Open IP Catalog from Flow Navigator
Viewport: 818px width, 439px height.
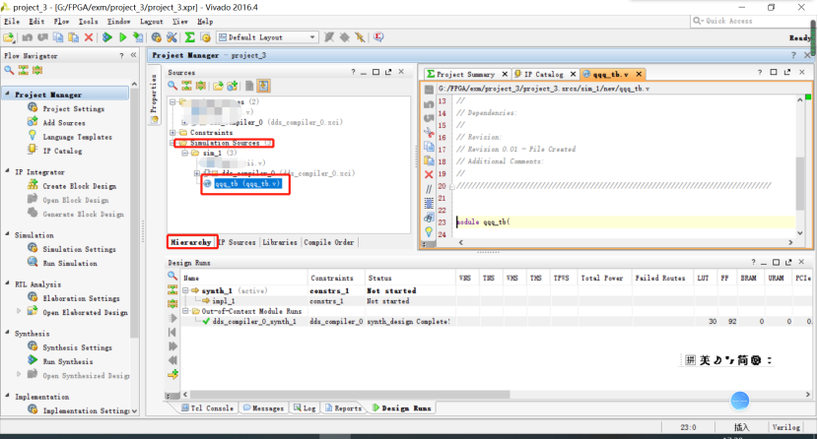pyautogui.click(x=62, y=151)
